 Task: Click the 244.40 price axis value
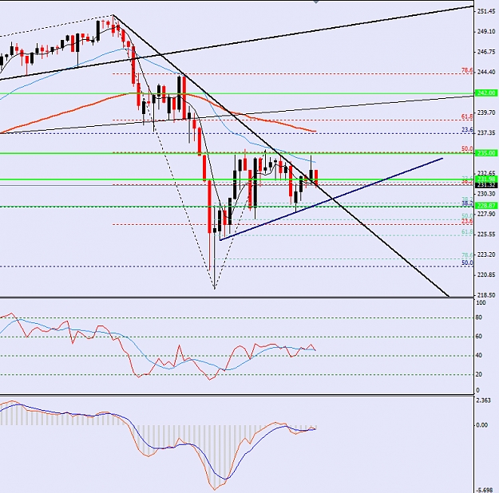point(486,72)
